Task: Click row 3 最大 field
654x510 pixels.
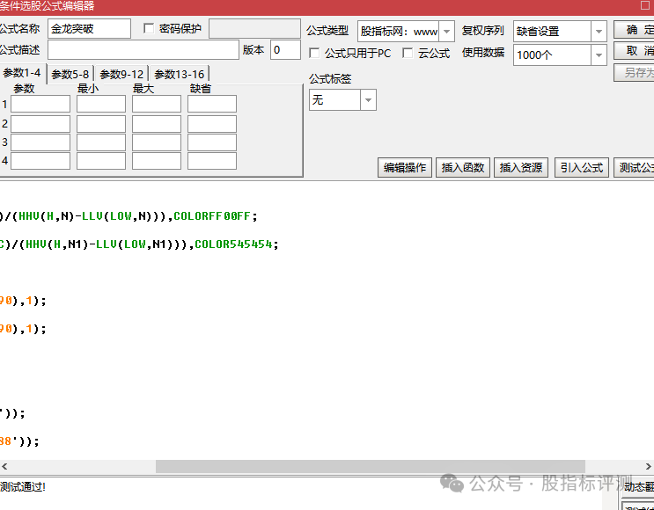Action: (157, 142)
